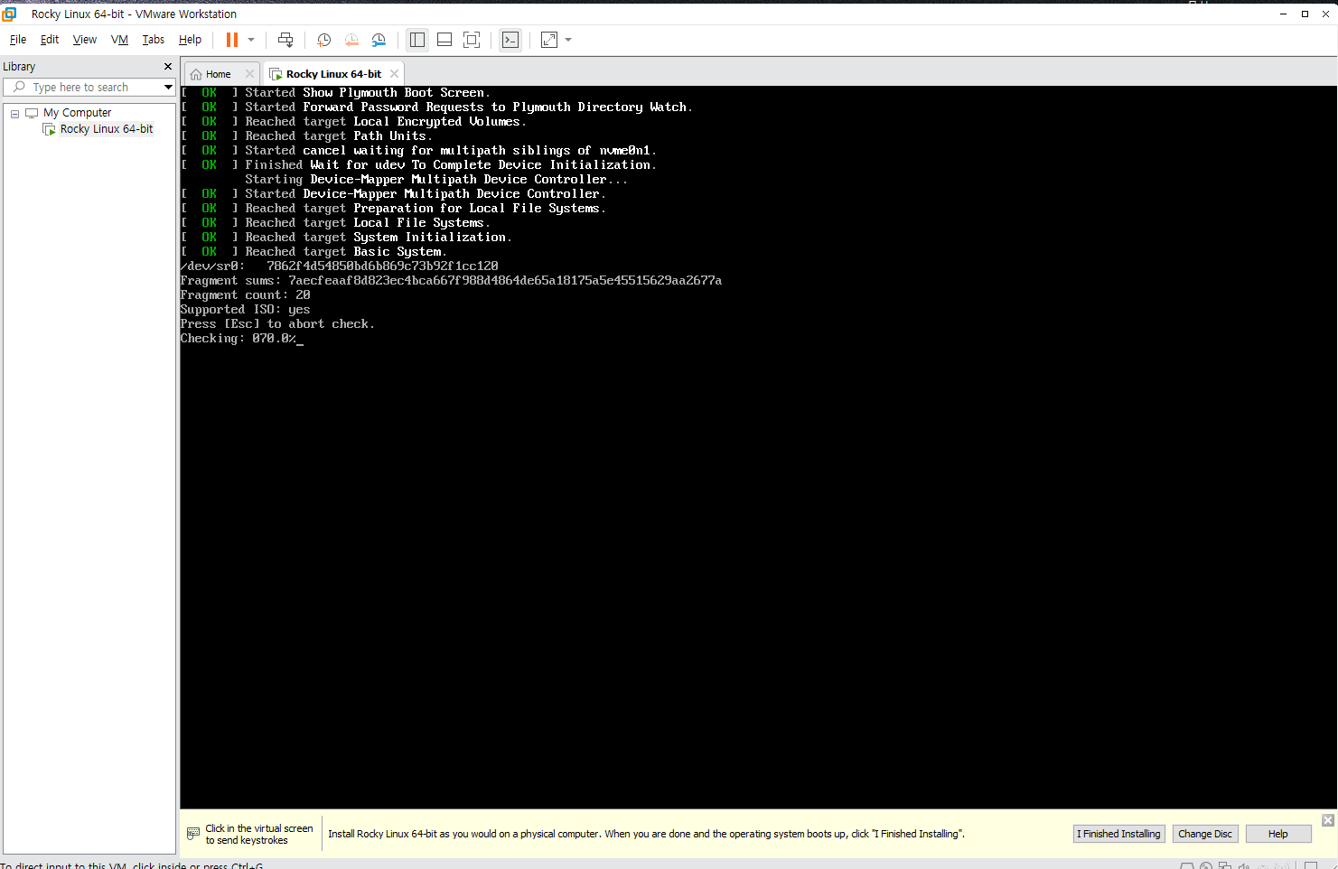
Task: Toggle the thumbnail bar view icon
Action: [x=444, y=40]
